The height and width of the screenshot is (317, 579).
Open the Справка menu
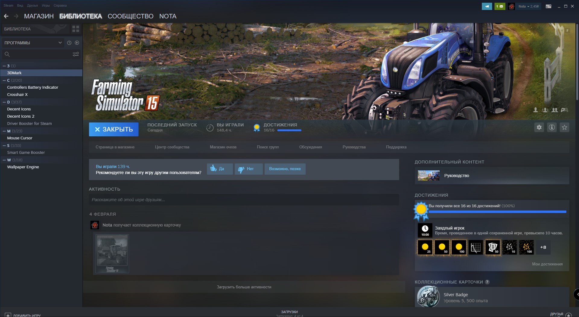(60, 5)
